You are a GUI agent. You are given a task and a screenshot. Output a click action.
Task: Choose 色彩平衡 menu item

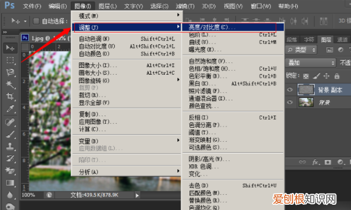point(233,76)
